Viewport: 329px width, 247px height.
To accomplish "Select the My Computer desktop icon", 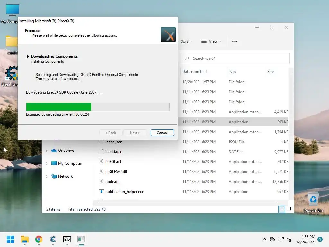I will (x=9, y=14).
